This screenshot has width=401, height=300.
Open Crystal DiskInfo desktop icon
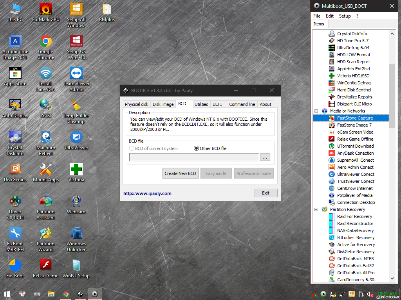point(15,144)
